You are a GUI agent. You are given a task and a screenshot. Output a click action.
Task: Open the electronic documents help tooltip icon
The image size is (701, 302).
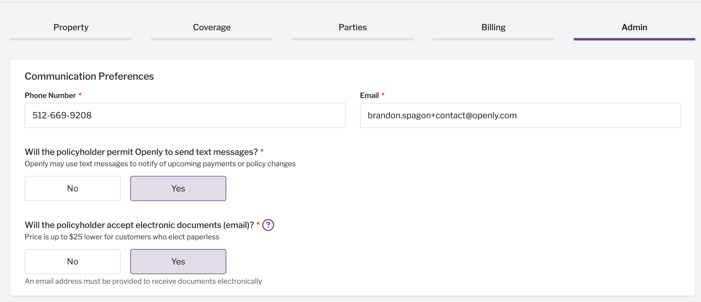[268, 225]
